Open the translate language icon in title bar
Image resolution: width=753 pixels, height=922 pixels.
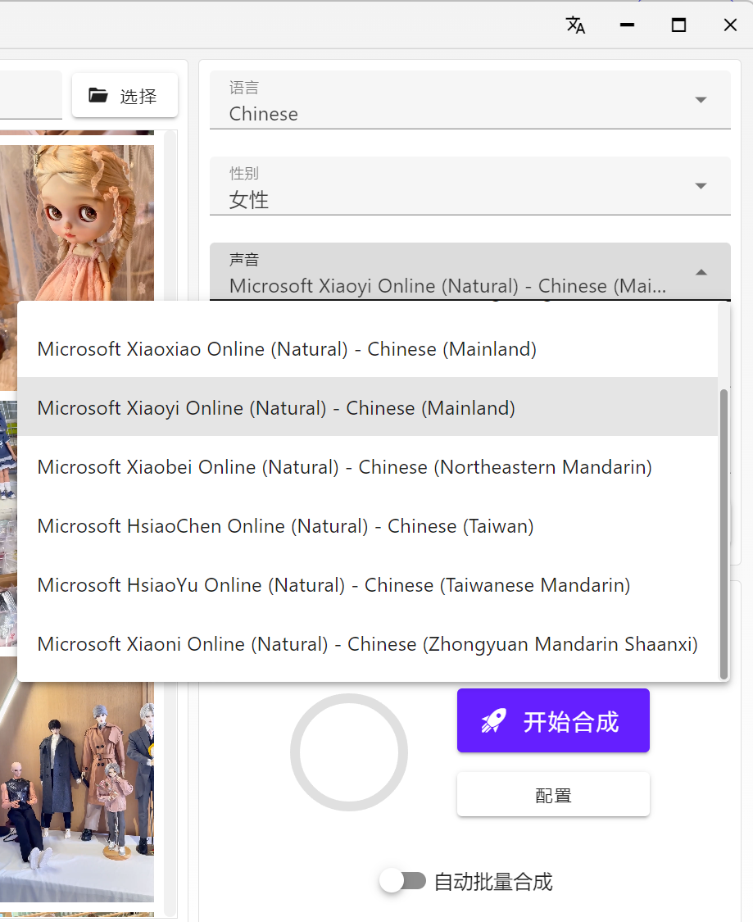click(x=575, y=25)
